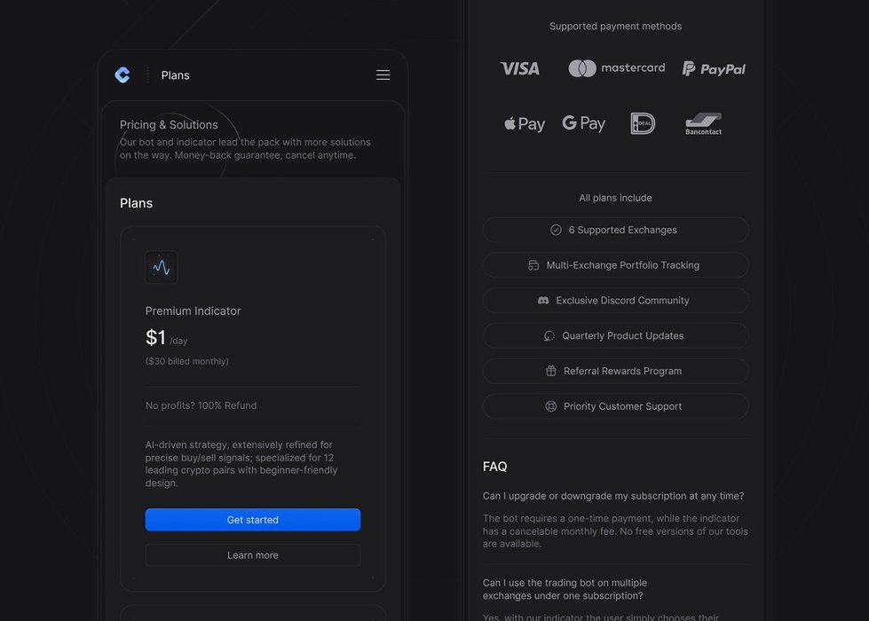
Task: Click gift icon beside Referral Rewards Program
Action: pos(551,371)
